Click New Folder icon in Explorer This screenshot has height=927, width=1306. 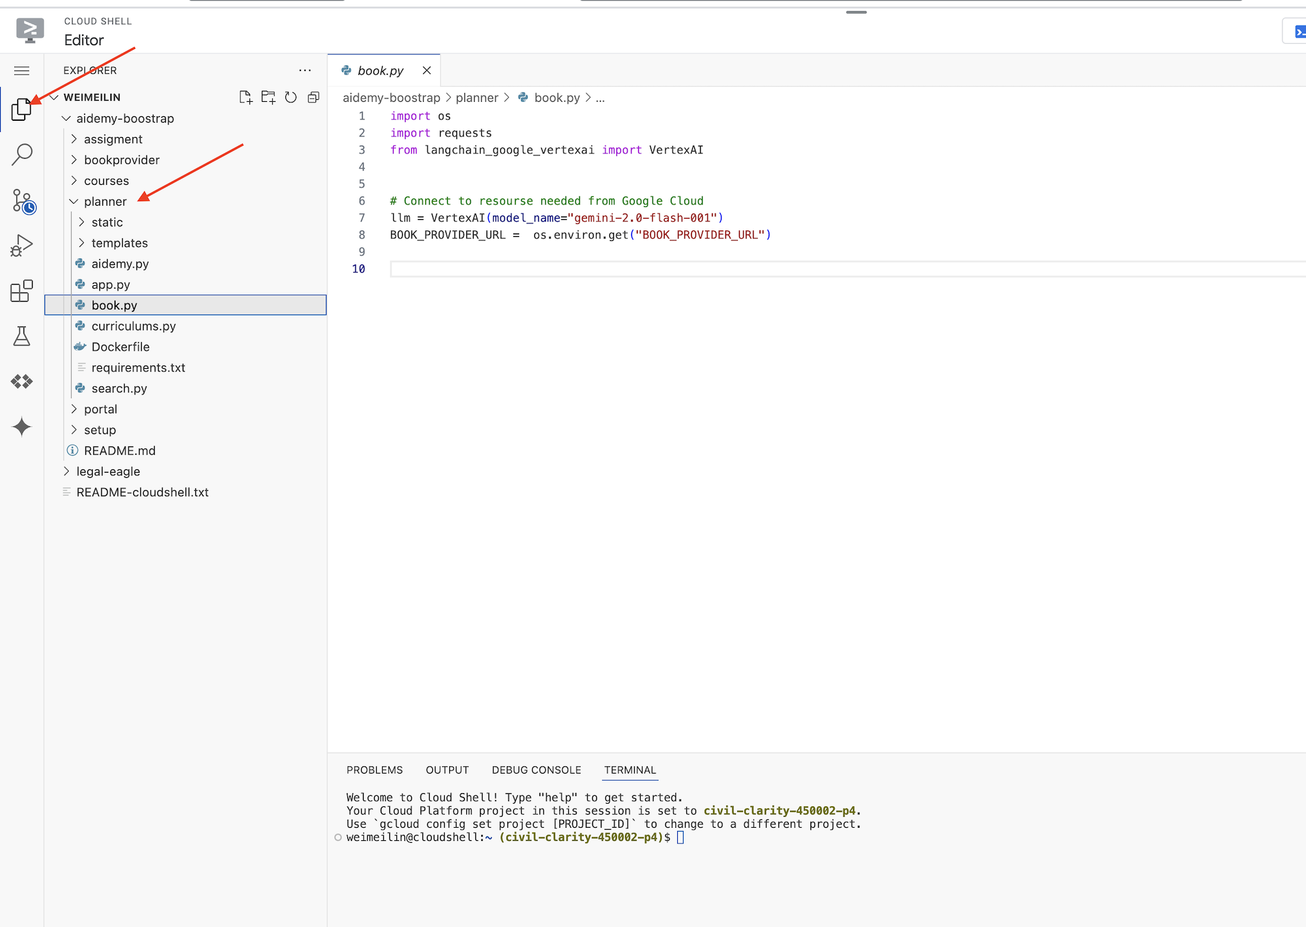[x=268, y=97]
